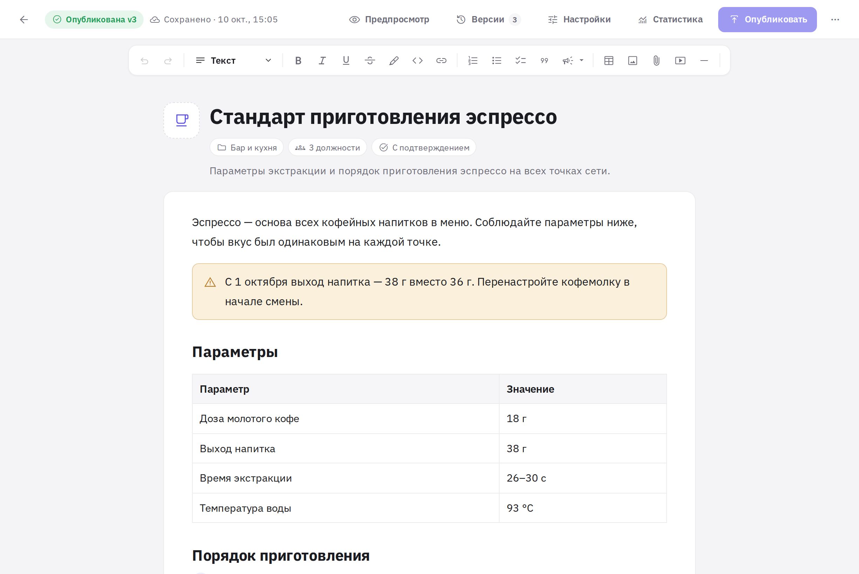Image resolution: width=859 pixels, height=574 pixels.
Task: Apply strikethrough formatting
Action: click(x=370, y=61)
